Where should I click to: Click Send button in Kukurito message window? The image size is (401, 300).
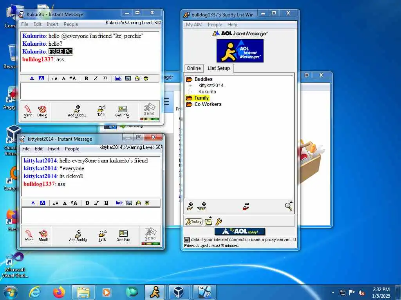[149, 111]
